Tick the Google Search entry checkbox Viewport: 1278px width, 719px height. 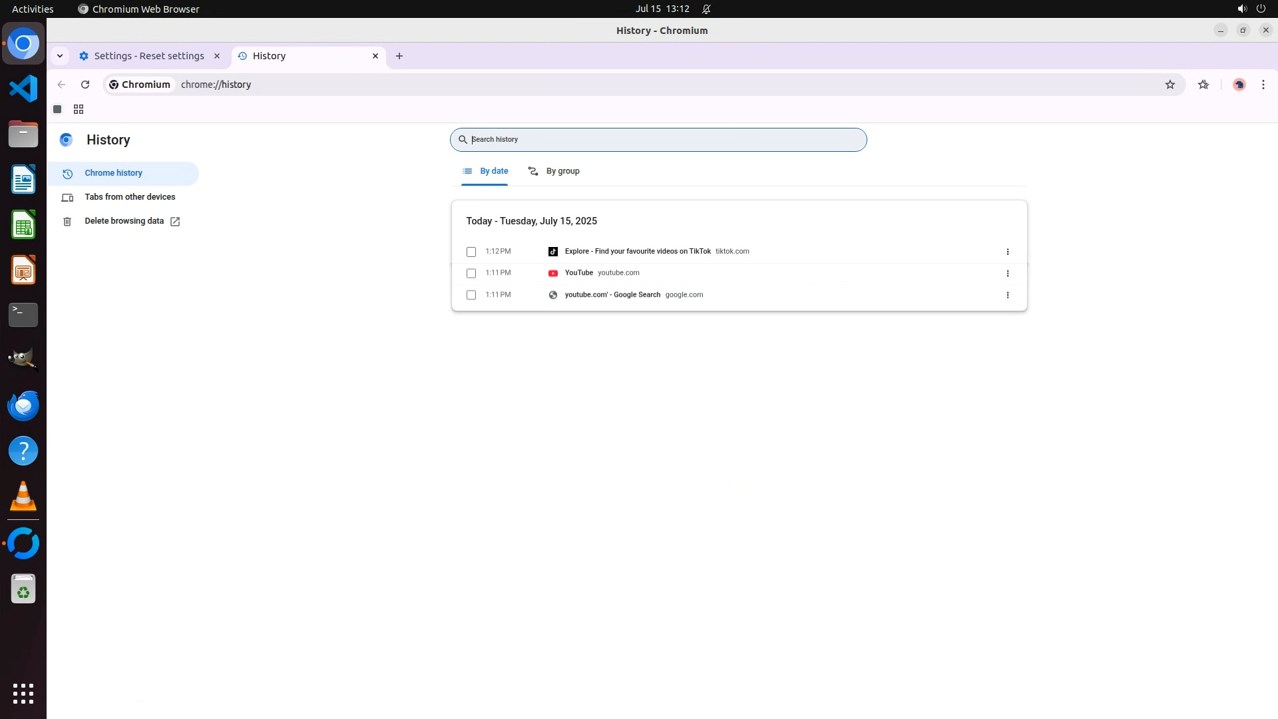click(x=471, y=295)
